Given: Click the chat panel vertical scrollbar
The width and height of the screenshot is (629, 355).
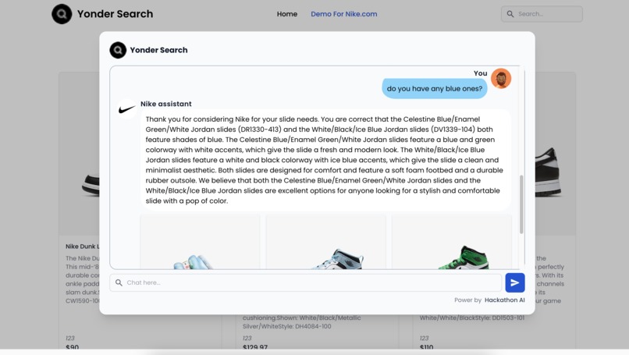Looking at the screenshot, I should [x=521, y=204].
